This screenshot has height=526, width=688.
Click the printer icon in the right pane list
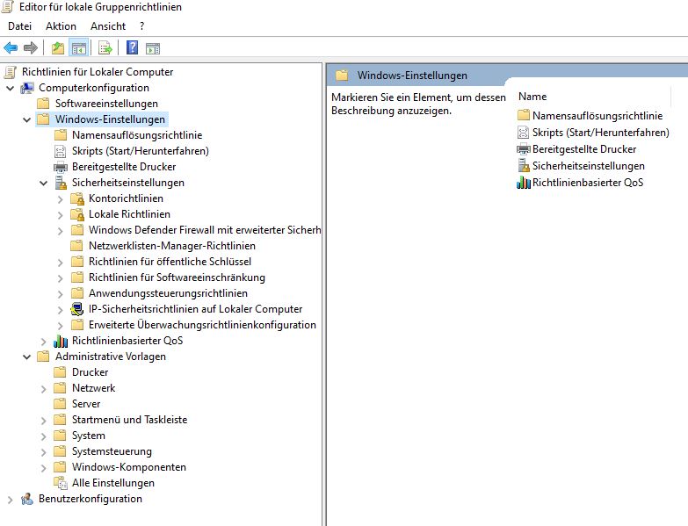click(x=524, y=149)
